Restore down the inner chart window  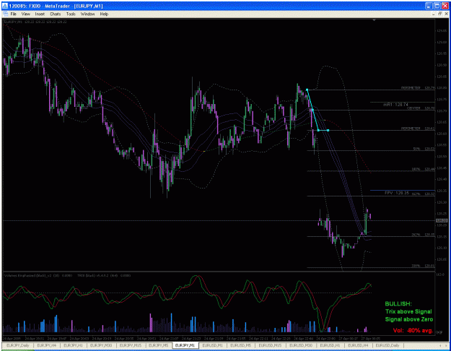tap(439, 14)
